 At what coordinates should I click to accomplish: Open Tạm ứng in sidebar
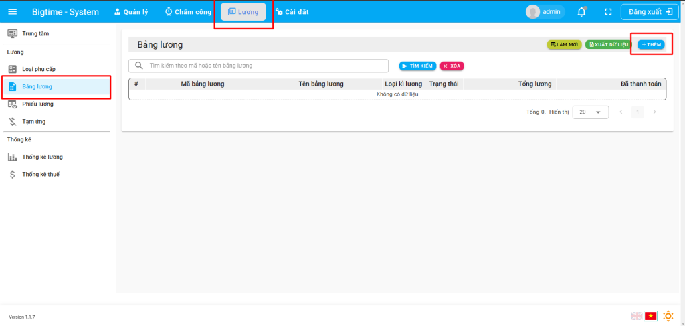33,121
